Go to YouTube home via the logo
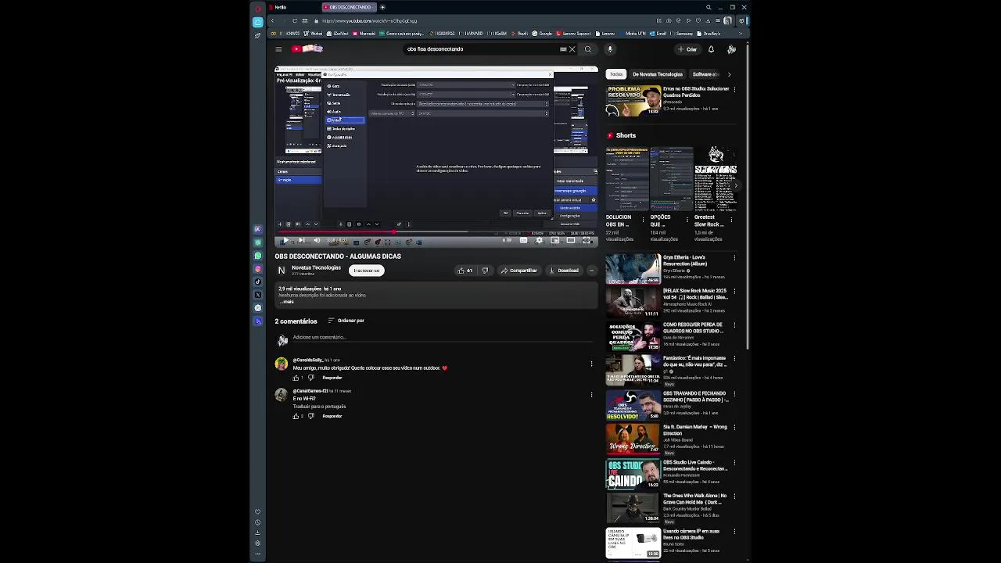This screenshot has width=1001, height=563. (307, 48)
